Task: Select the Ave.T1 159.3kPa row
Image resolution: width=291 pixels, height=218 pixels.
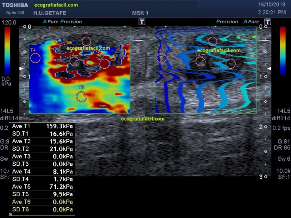Action: pyautogui.click(x=42, y=126)
